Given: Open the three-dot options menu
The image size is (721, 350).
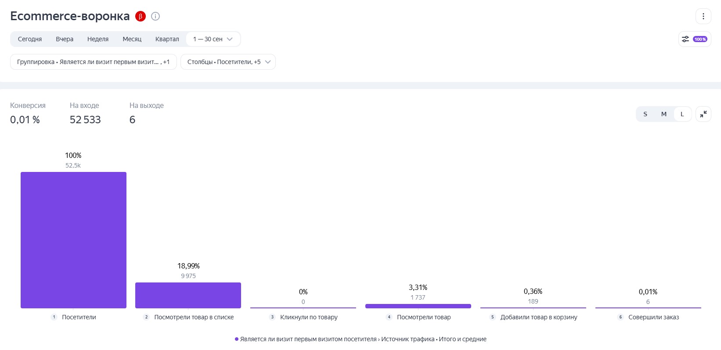Looking at the screenshot, I should tap(703, 16).
